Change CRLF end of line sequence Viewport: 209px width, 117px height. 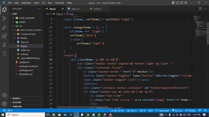tap(151, 110)
